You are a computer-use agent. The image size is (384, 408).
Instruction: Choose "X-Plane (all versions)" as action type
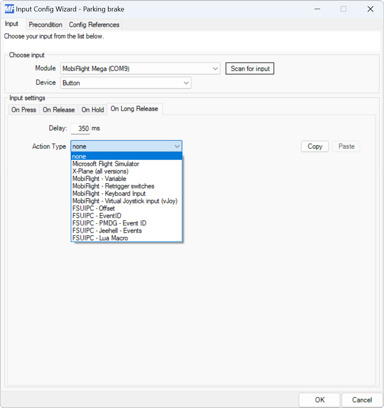(x=101, y=171)
